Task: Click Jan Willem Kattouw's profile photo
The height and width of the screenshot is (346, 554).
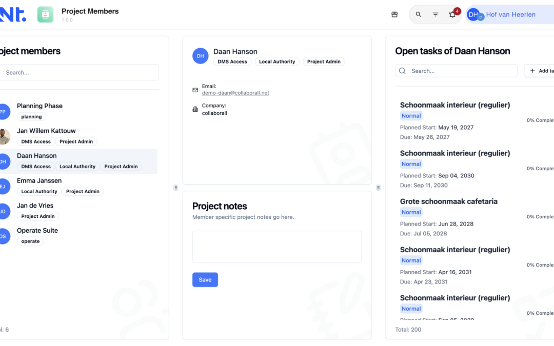Action: (4, 137)
